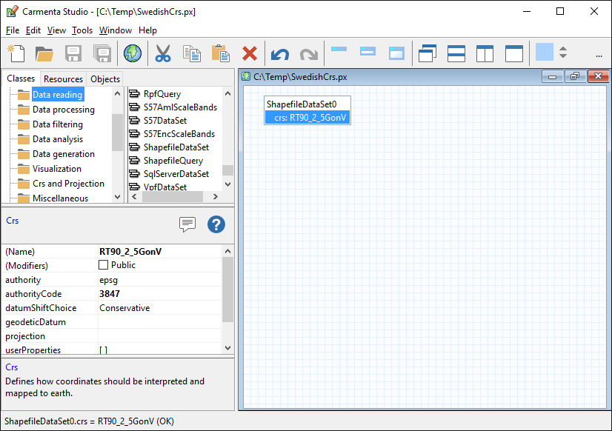
Task: Switch to the Objects tab
Action: (105, 79)
